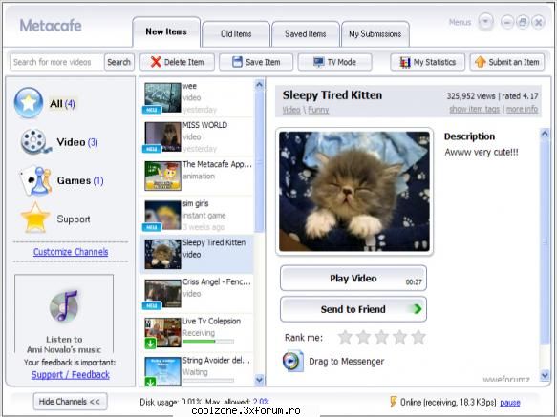Viewport: 557px width, 417px height.
Task: Click the Games (1) channel label
Action: click(x=80, y=180)
